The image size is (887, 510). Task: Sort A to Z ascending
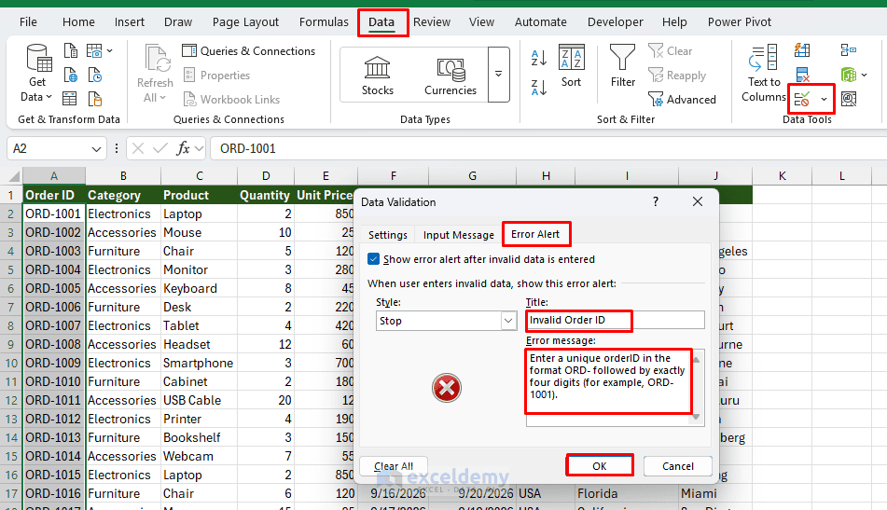539,58
